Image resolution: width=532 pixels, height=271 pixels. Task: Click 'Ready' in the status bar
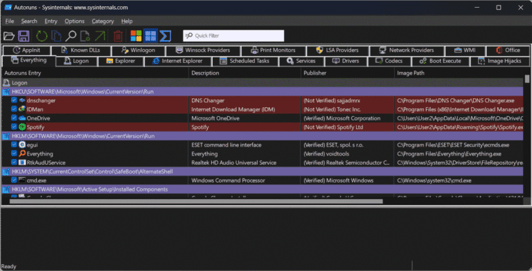tap(8, 266)
